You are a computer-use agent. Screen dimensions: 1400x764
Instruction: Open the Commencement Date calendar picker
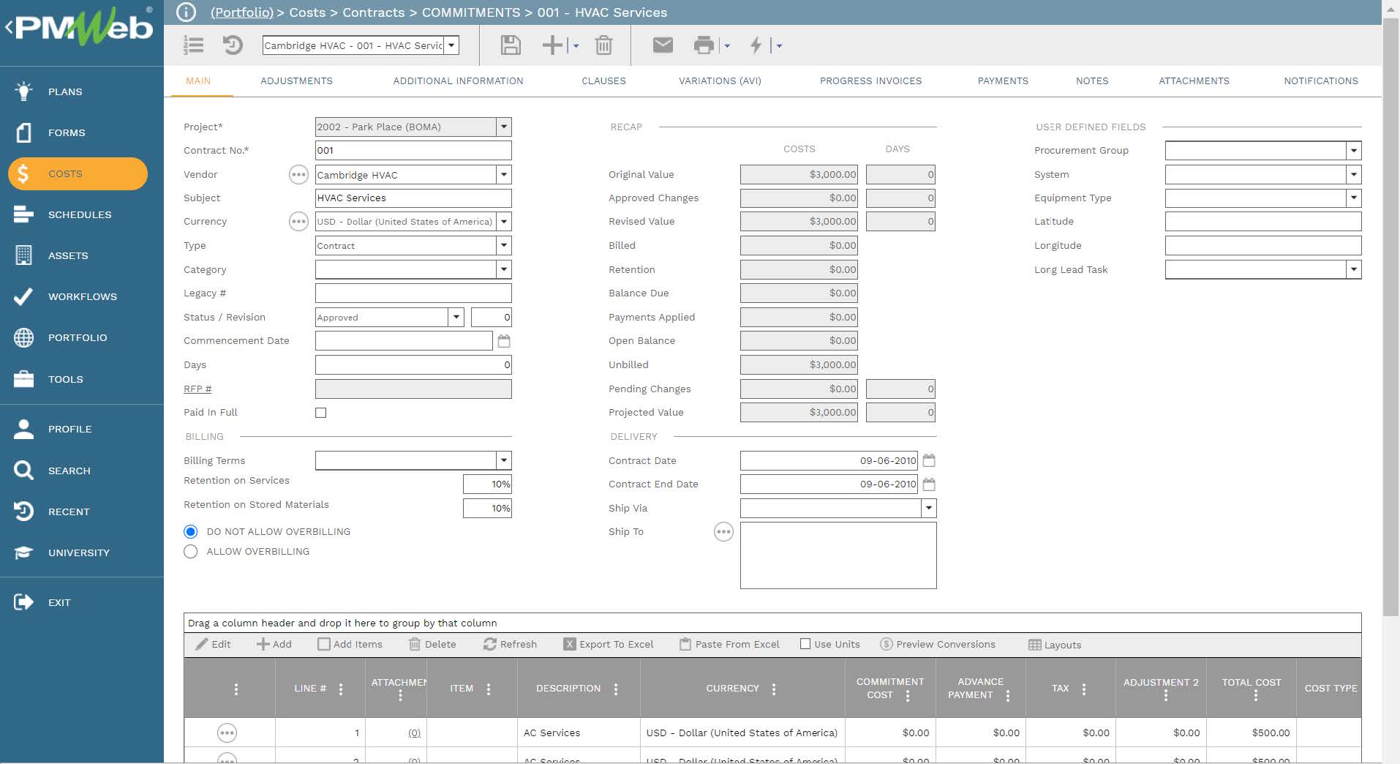[504, 341]
